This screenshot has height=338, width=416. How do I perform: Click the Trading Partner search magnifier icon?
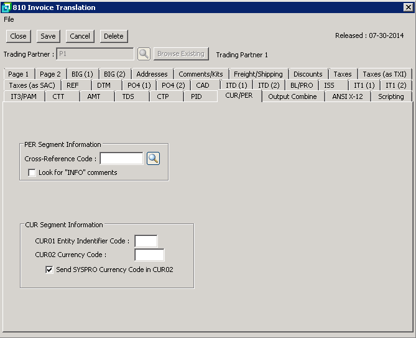(144, 54)
